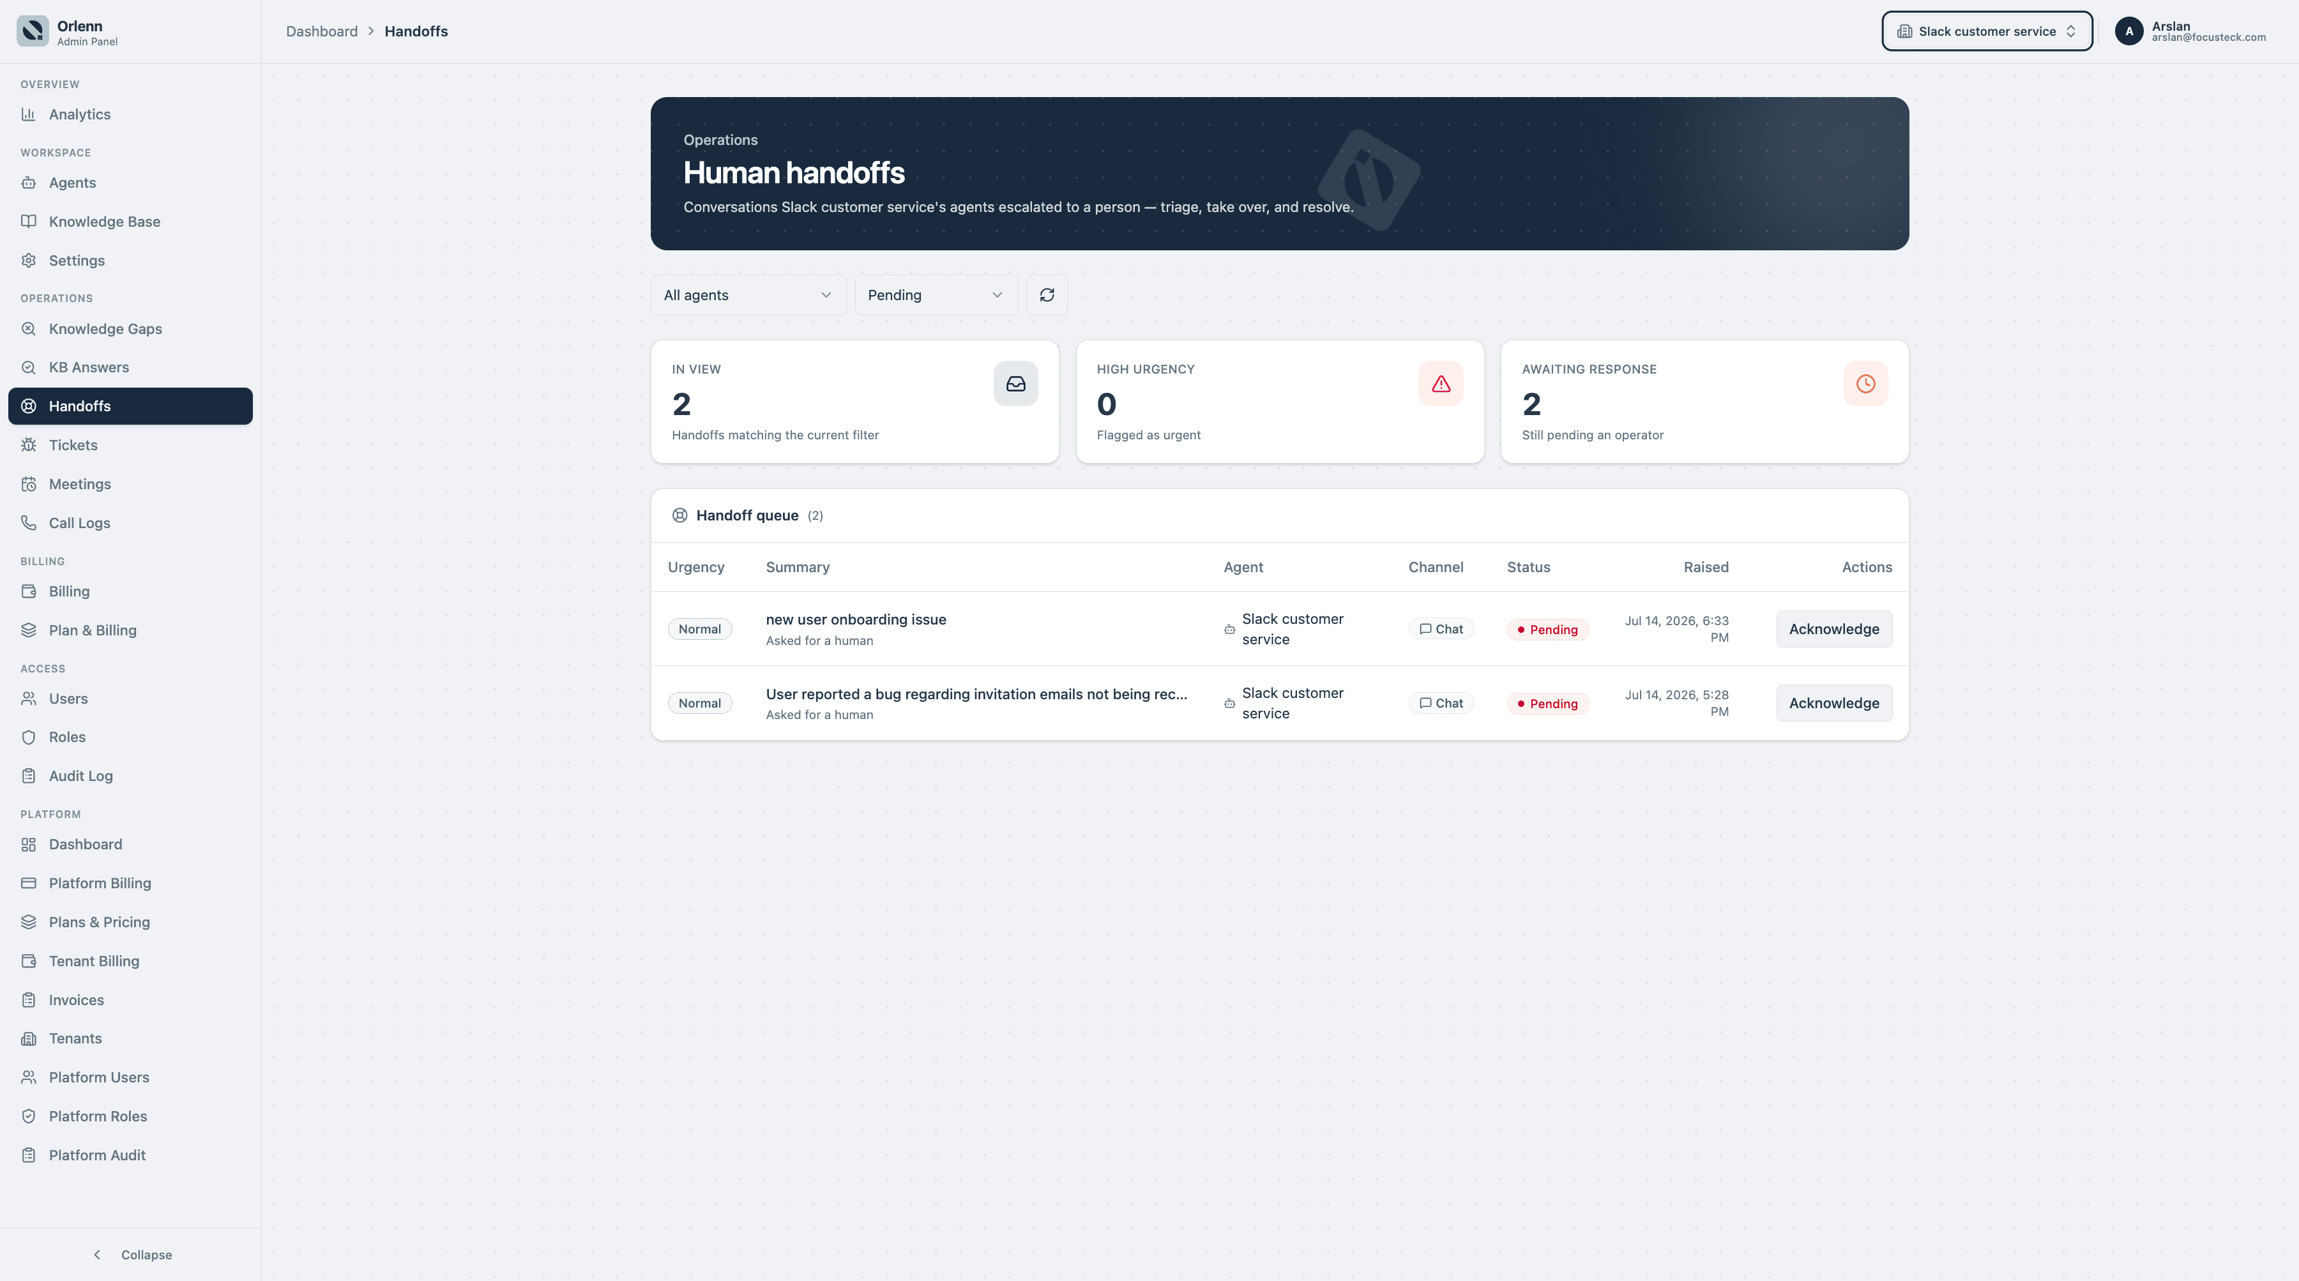Open Tenant Billing in sidebar
2299x1281 pixels.
click(x=130, y=962)
